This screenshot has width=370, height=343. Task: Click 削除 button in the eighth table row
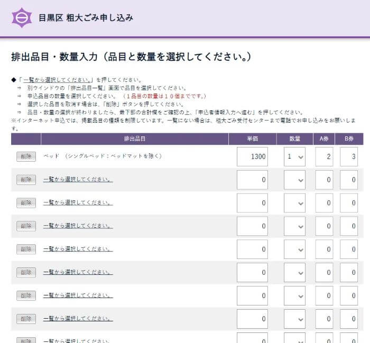pyautogui.click(x=26, y=319)
